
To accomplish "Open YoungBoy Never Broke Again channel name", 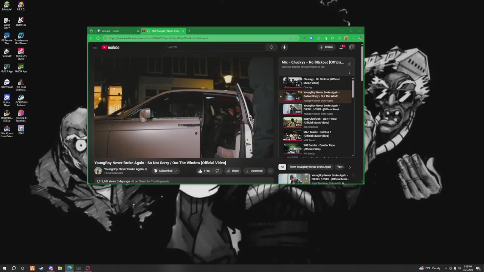I will 124,169.
